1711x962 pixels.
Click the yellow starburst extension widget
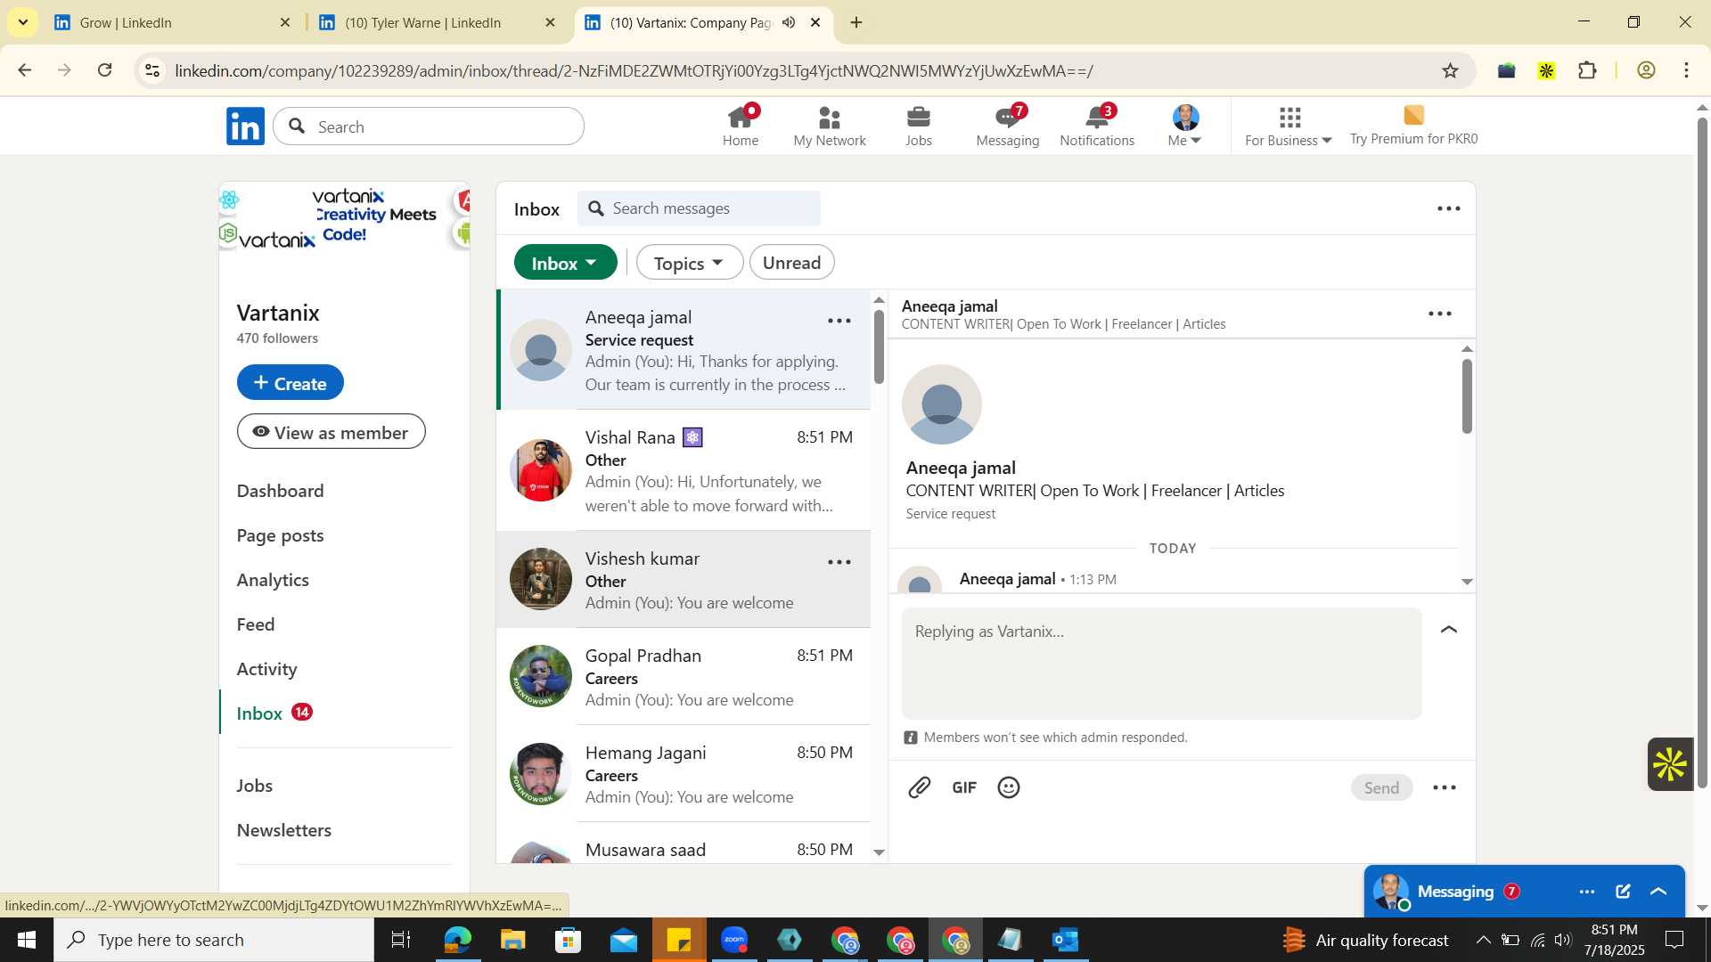[1670, 764]
